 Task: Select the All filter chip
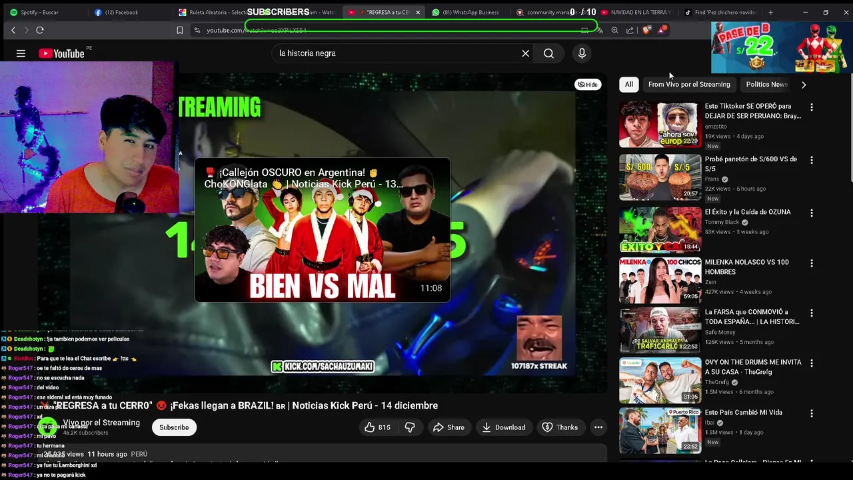click(628, 85)
